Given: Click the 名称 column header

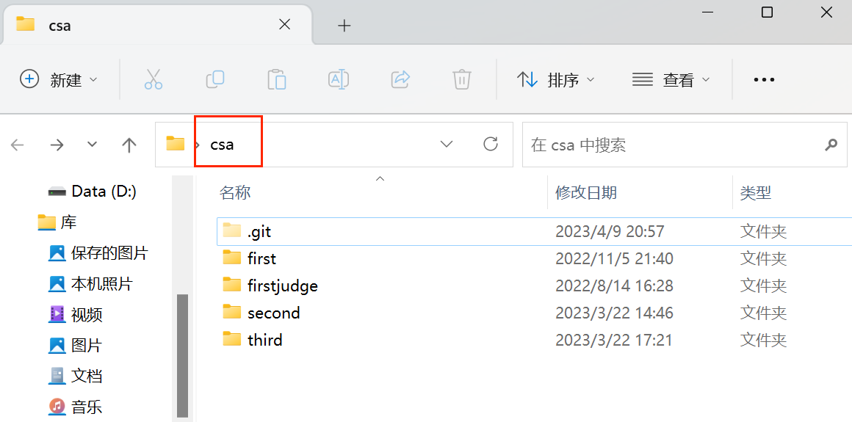Looking at the screenshot, I should 235,192.
